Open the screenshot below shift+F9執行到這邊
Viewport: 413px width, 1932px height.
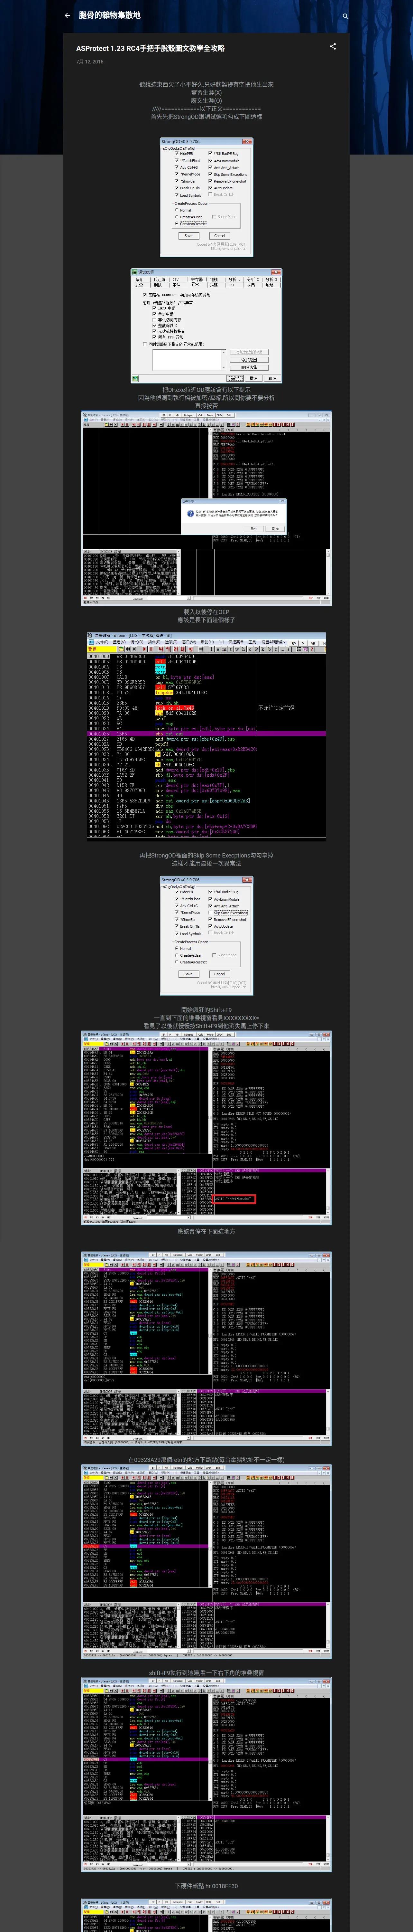click(x=206, y=1775)
